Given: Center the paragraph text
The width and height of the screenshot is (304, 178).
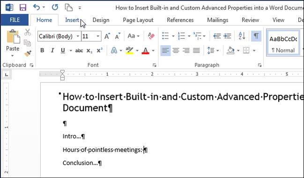Looking at the screenshot, I should [176, 51].
